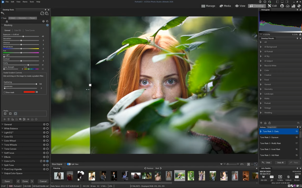
Task: Click the delete mask trash icon
Action: [x=8, y=119]
